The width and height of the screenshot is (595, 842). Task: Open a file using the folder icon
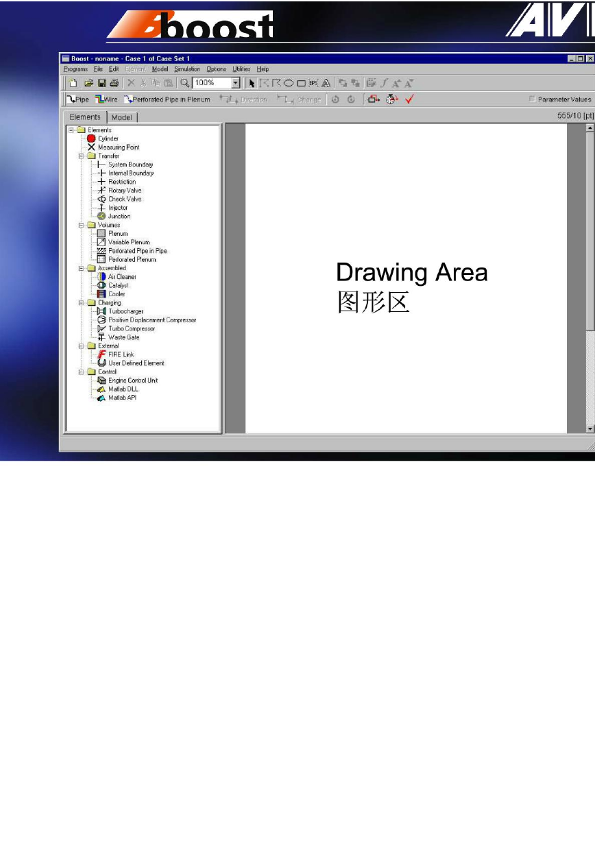[x=88, y=83]
